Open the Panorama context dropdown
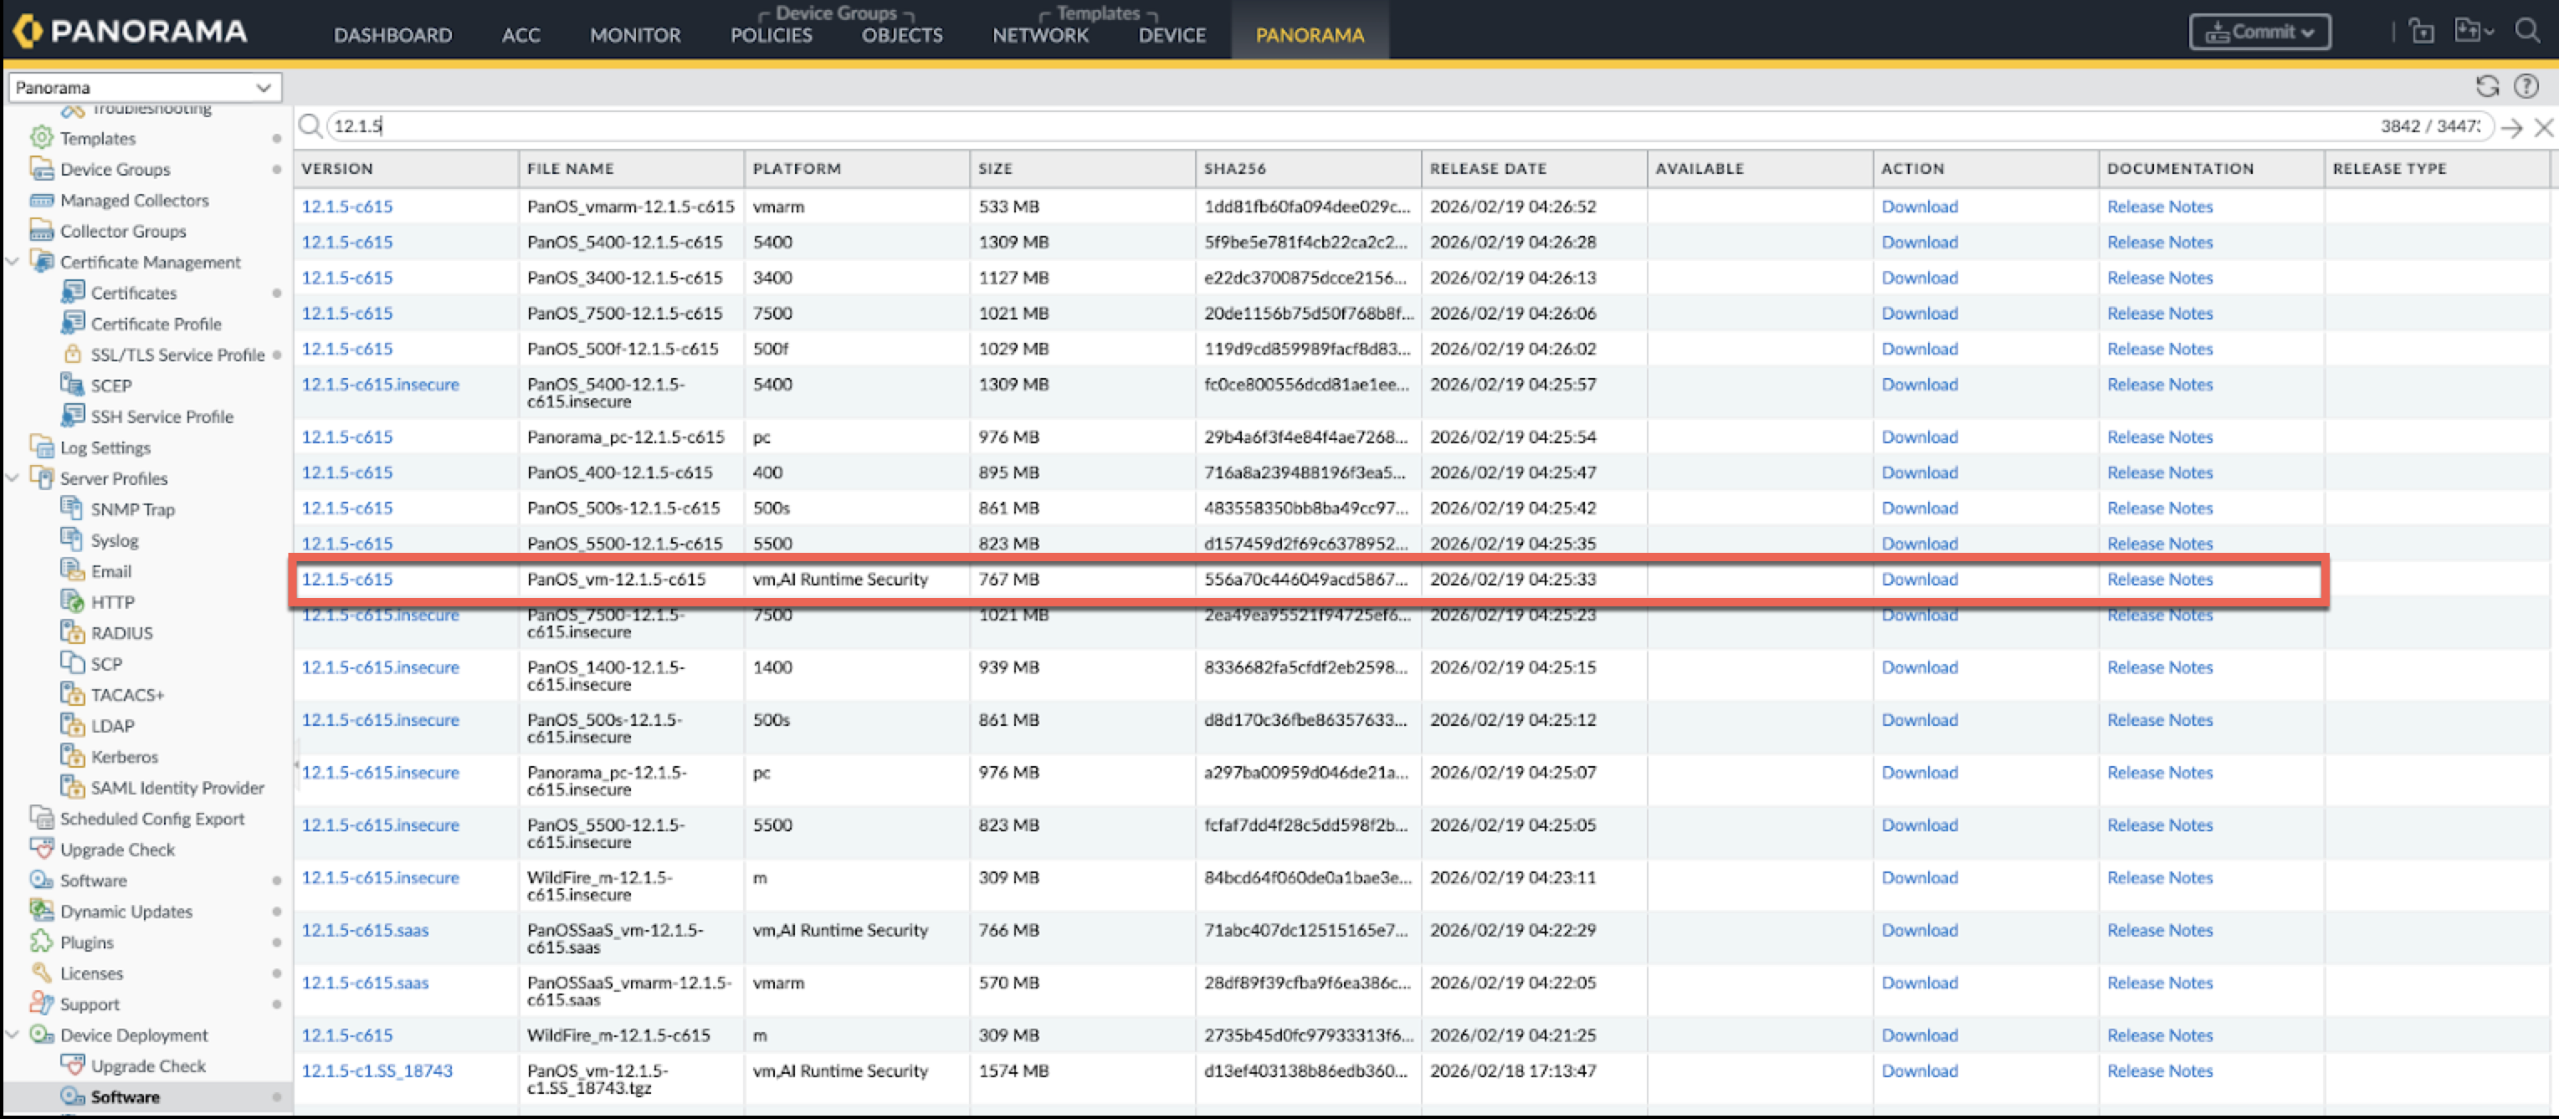 [144, 87]
